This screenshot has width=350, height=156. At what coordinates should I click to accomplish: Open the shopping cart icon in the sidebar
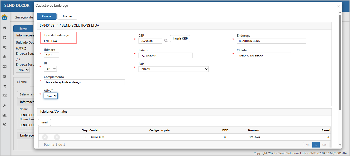[x=4, y=86]
